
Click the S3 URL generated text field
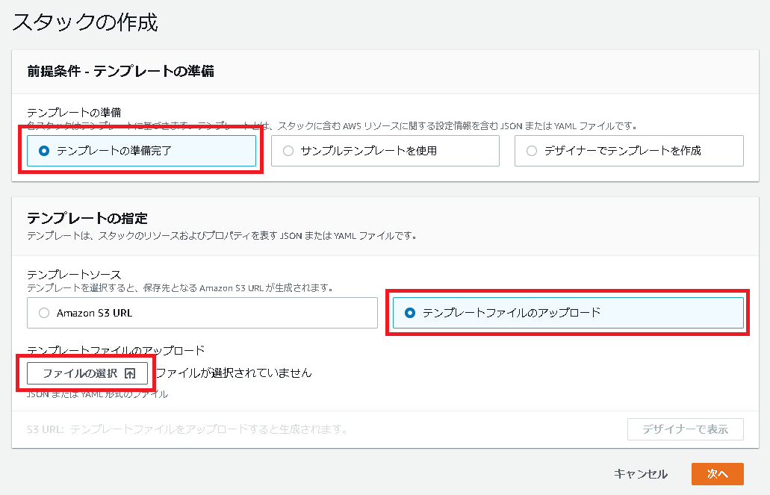pos(188,429)
